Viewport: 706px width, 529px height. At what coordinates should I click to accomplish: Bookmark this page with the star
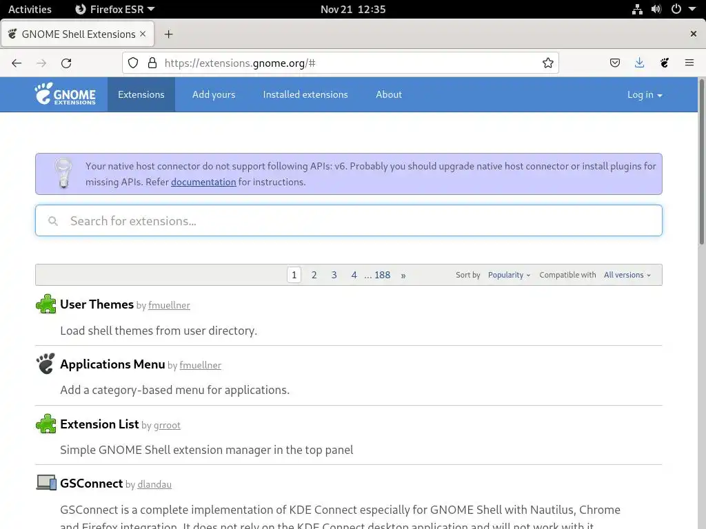point(548,63)
